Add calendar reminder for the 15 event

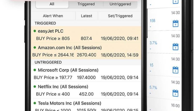(175, 70)
